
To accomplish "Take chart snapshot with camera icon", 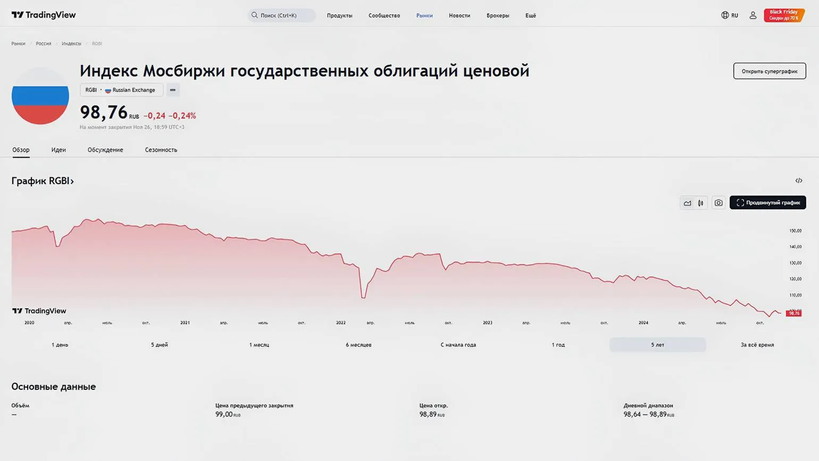I will (718, 203).
